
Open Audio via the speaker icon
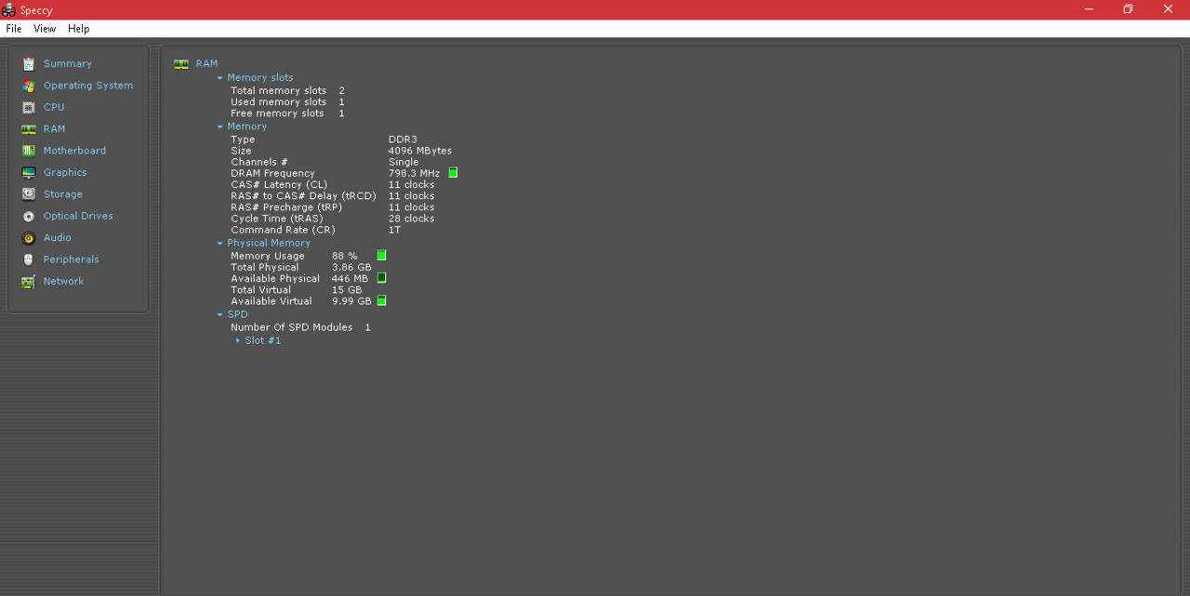tap(29, 238)
